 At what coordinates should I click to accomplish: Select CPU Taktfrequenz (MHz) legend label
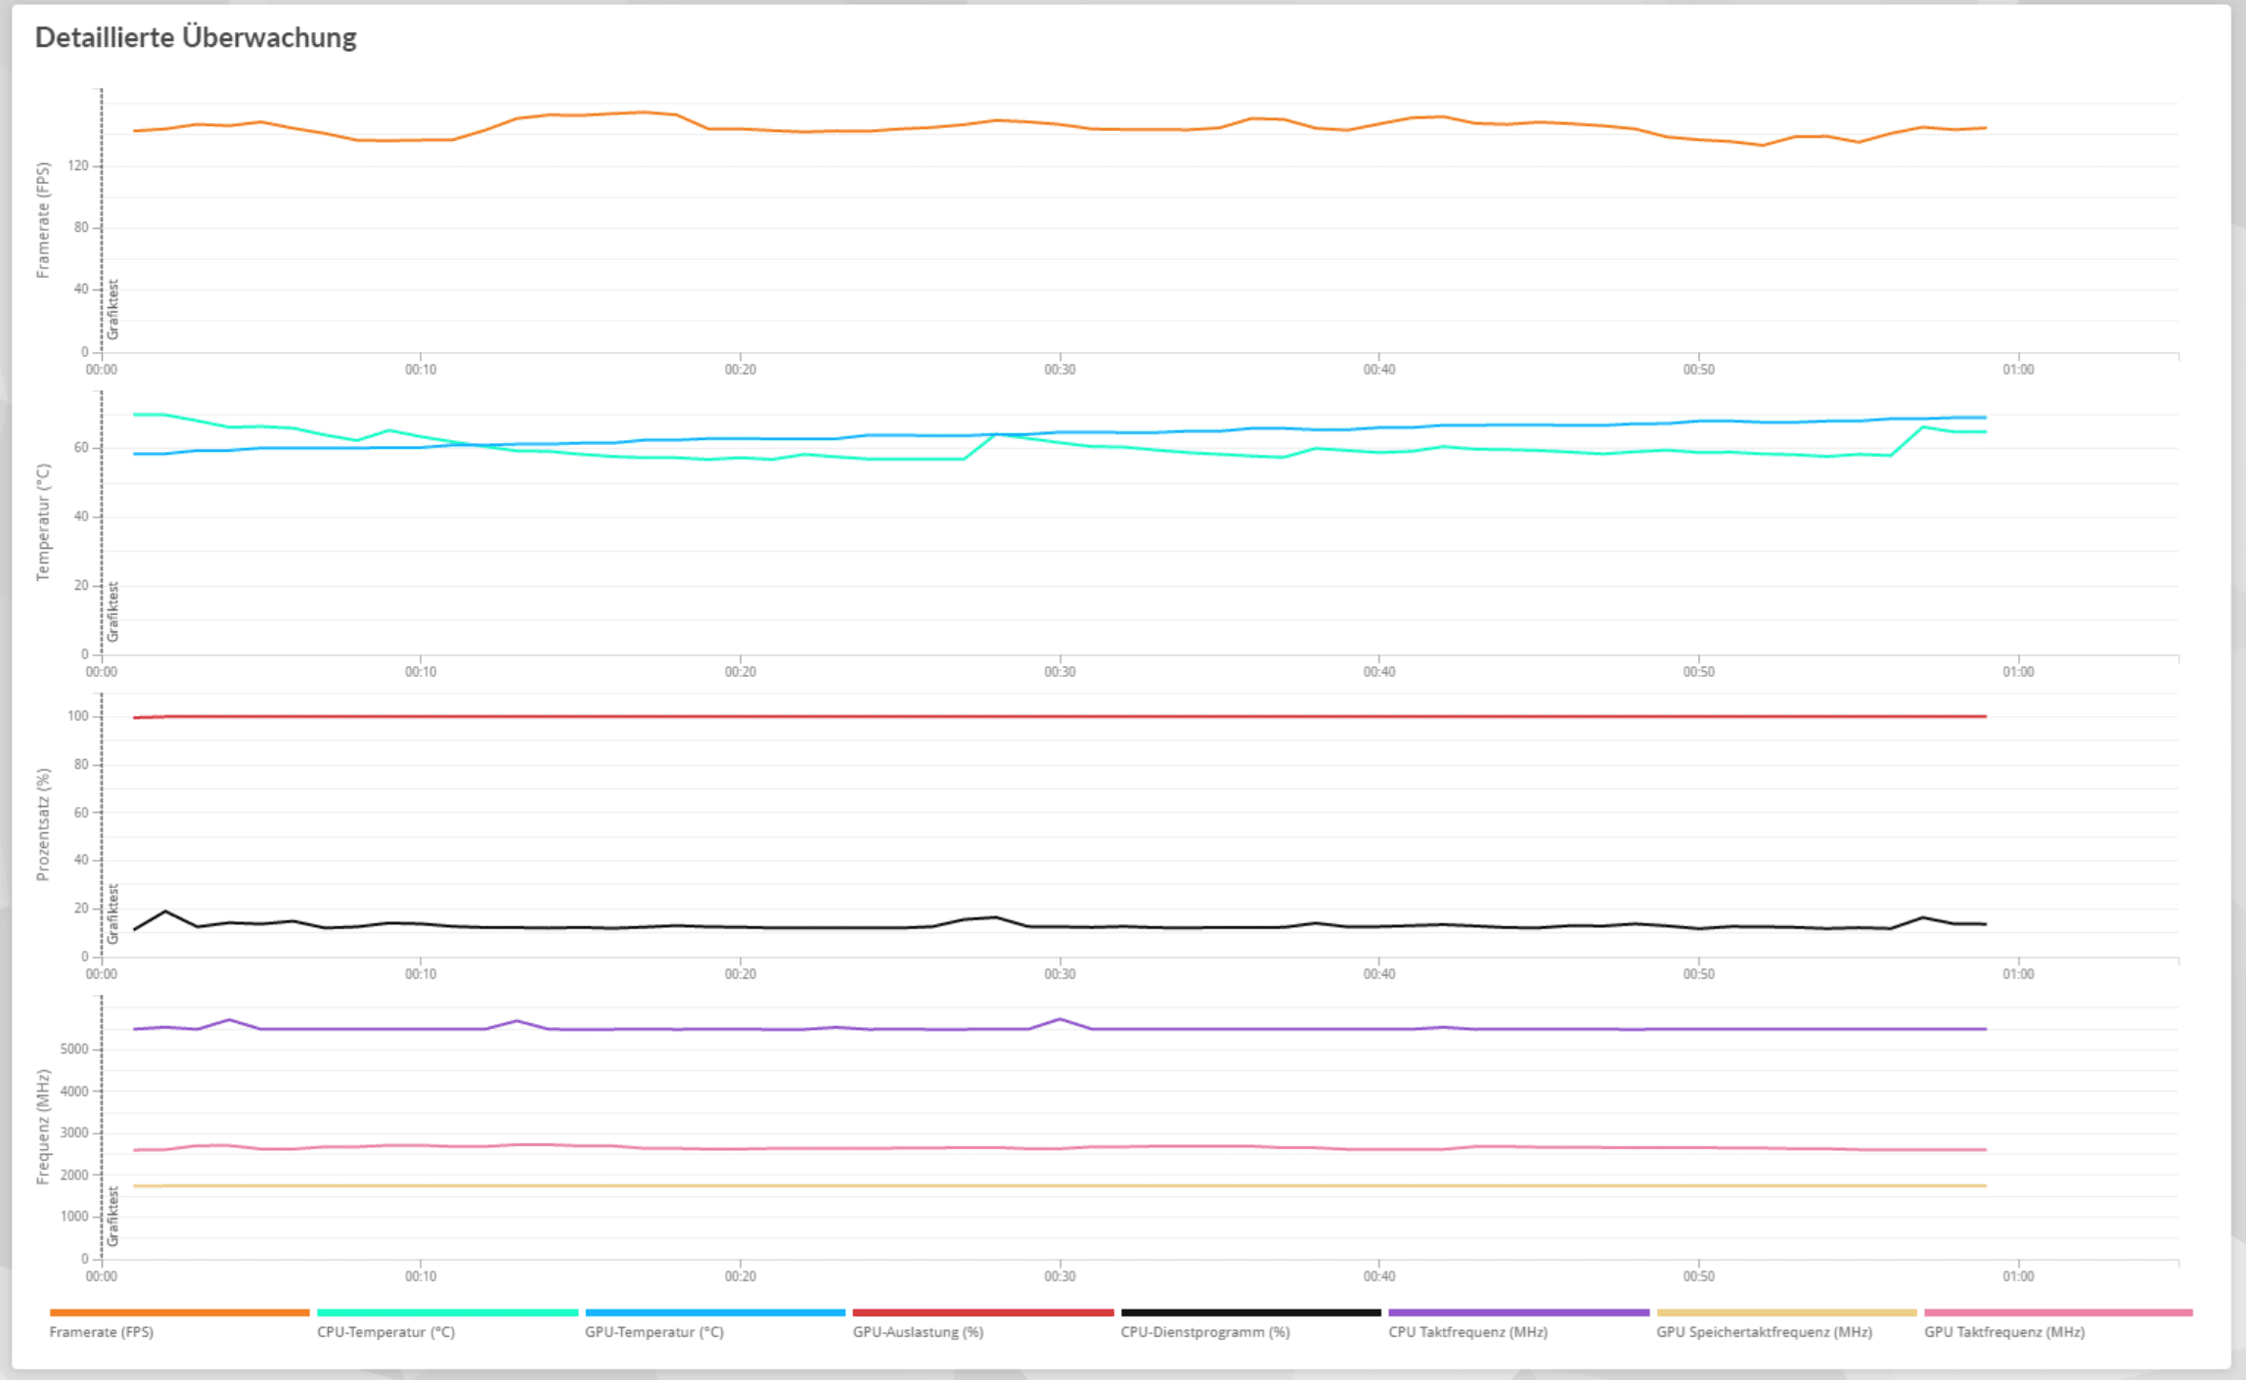1467,1332
